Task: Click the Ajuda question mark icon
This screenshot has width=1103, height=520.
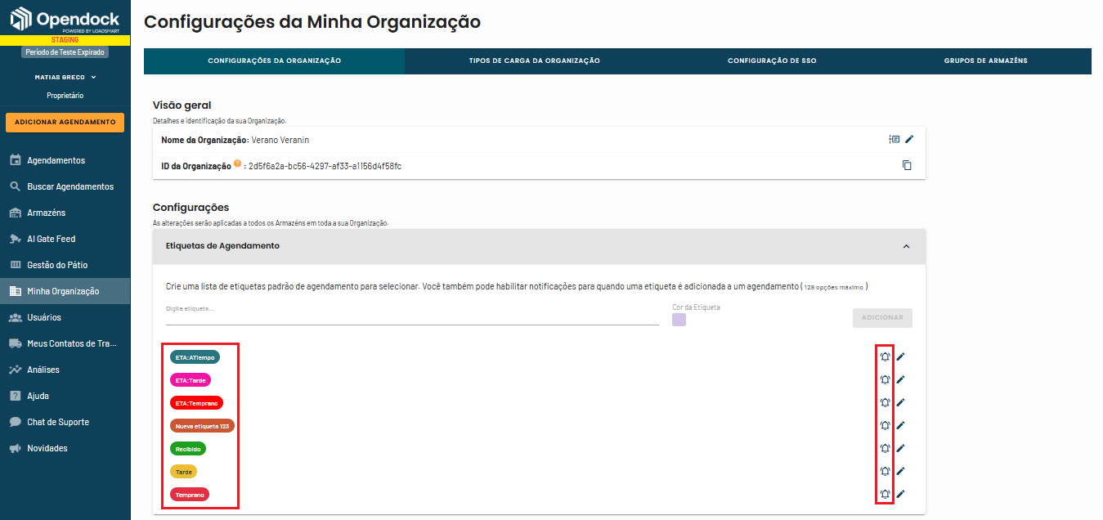Action: tap(15, 396)
